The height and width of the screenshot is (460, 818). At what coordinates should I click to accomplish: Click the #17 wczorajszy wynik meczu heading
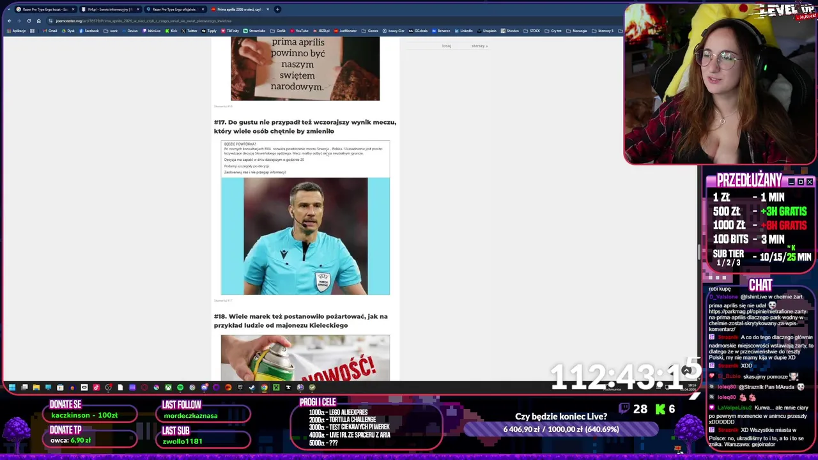305,126
